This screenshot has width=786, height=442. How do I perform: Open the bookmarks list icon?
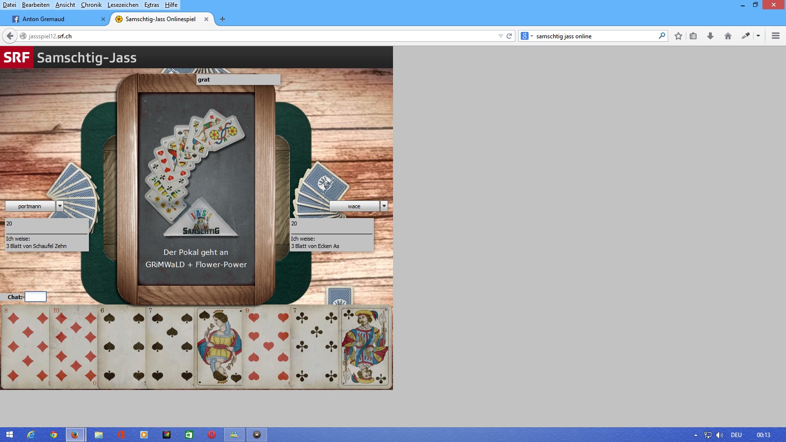693,36
